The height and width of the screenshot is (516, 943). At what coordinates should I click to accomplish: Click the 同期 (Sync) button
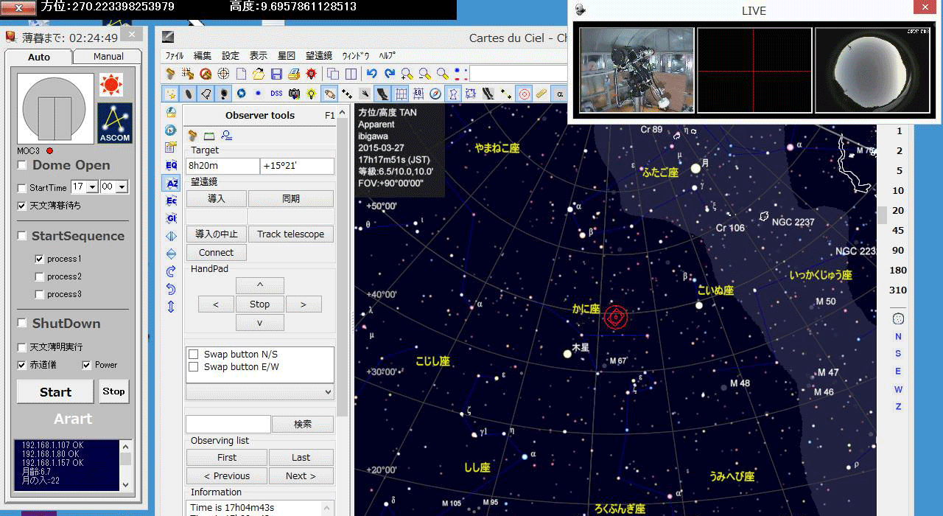tap(291, 198)
